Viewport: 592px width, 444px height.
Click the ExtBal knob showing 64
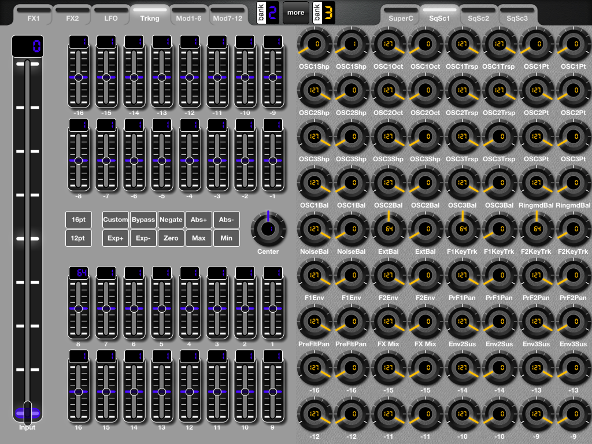(x=388, y=229)
